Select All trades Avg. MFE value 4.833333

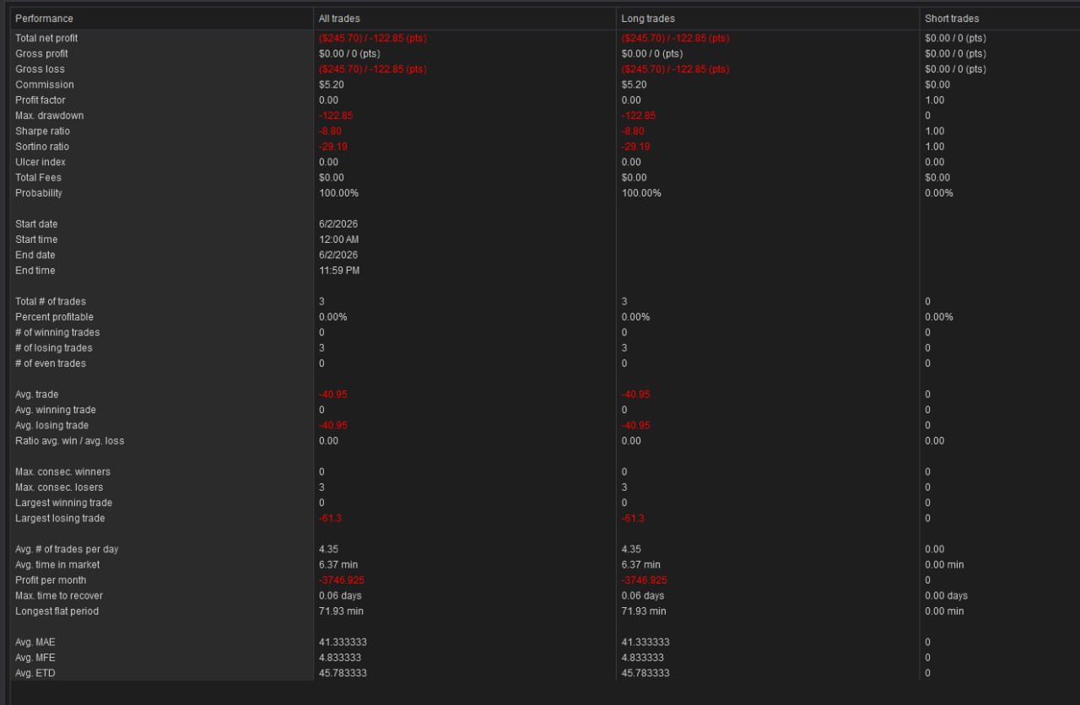[340, 658]
